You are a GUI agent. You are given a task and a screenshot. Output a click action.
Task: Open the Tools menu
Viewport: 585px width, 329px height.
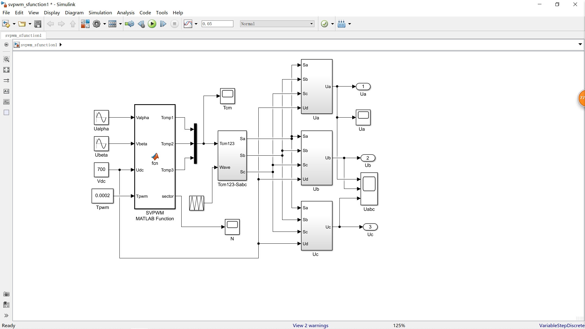162,12
